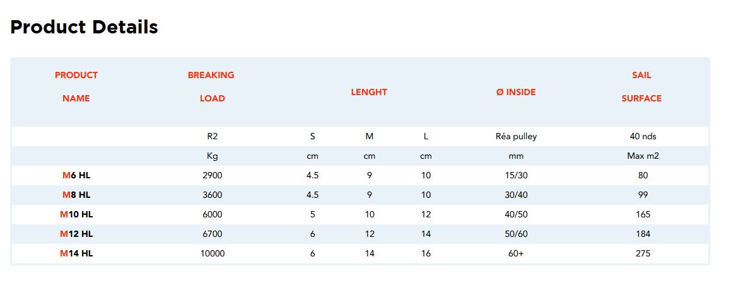
Task: Click the Max m2 unit cell
Action: point(643,156)
